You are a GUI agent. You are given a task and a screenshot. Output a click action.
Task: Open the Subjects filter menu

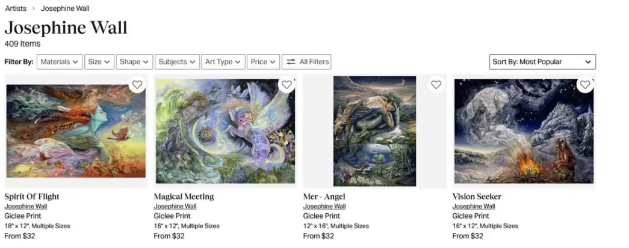click(177, 62)
